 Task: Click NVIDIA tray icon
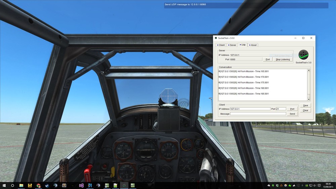307,186
